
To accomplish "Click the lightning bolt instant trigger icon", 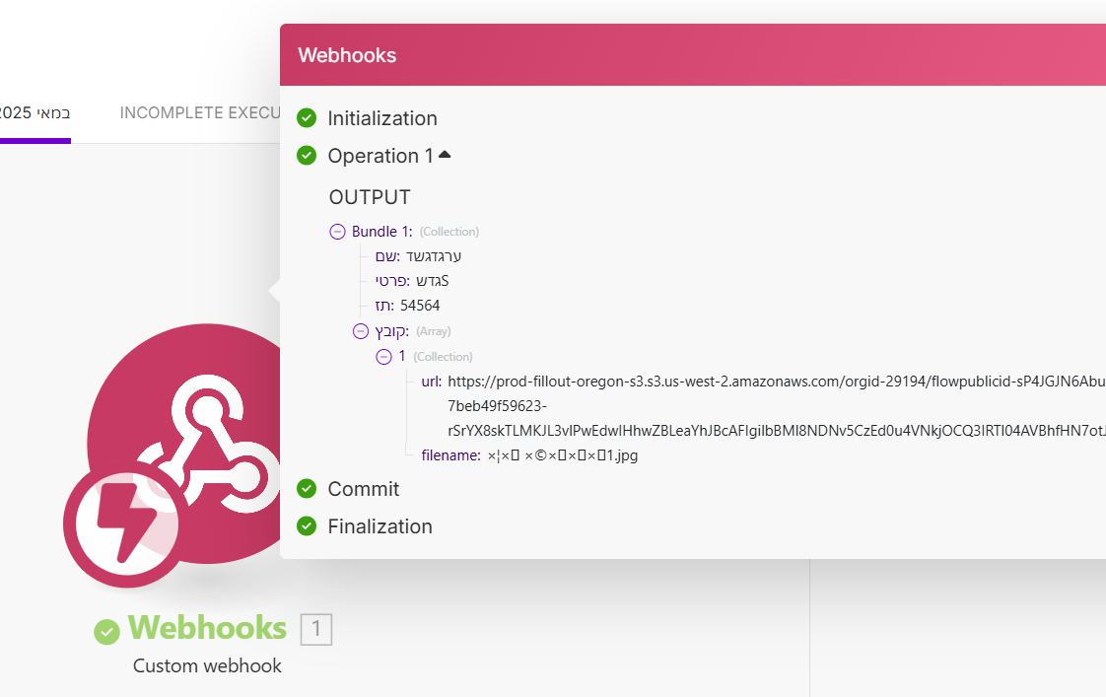I will [x=122, y=525].
